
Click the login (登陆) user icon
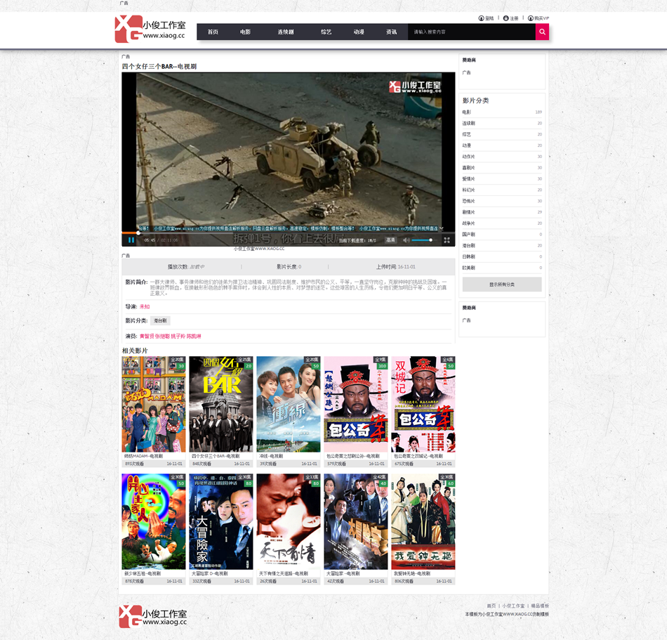coord(481,18)
